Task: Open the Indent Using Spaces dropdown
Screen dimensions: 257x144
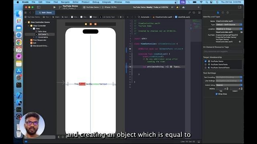Action: [229, 85]
